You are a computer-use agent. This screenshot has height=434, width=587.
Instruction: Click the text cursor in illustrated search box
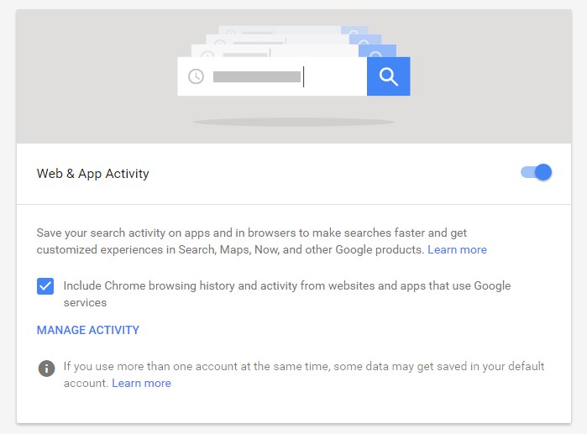(303, 77)
